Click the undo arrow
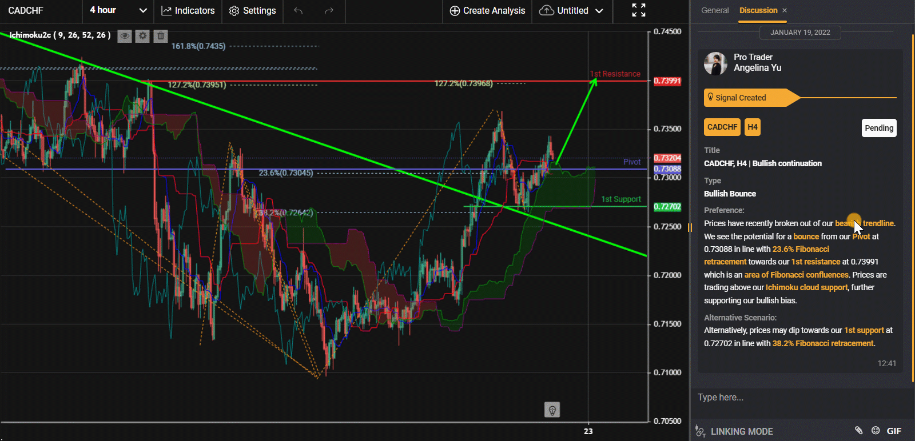 tap(298, 10)
